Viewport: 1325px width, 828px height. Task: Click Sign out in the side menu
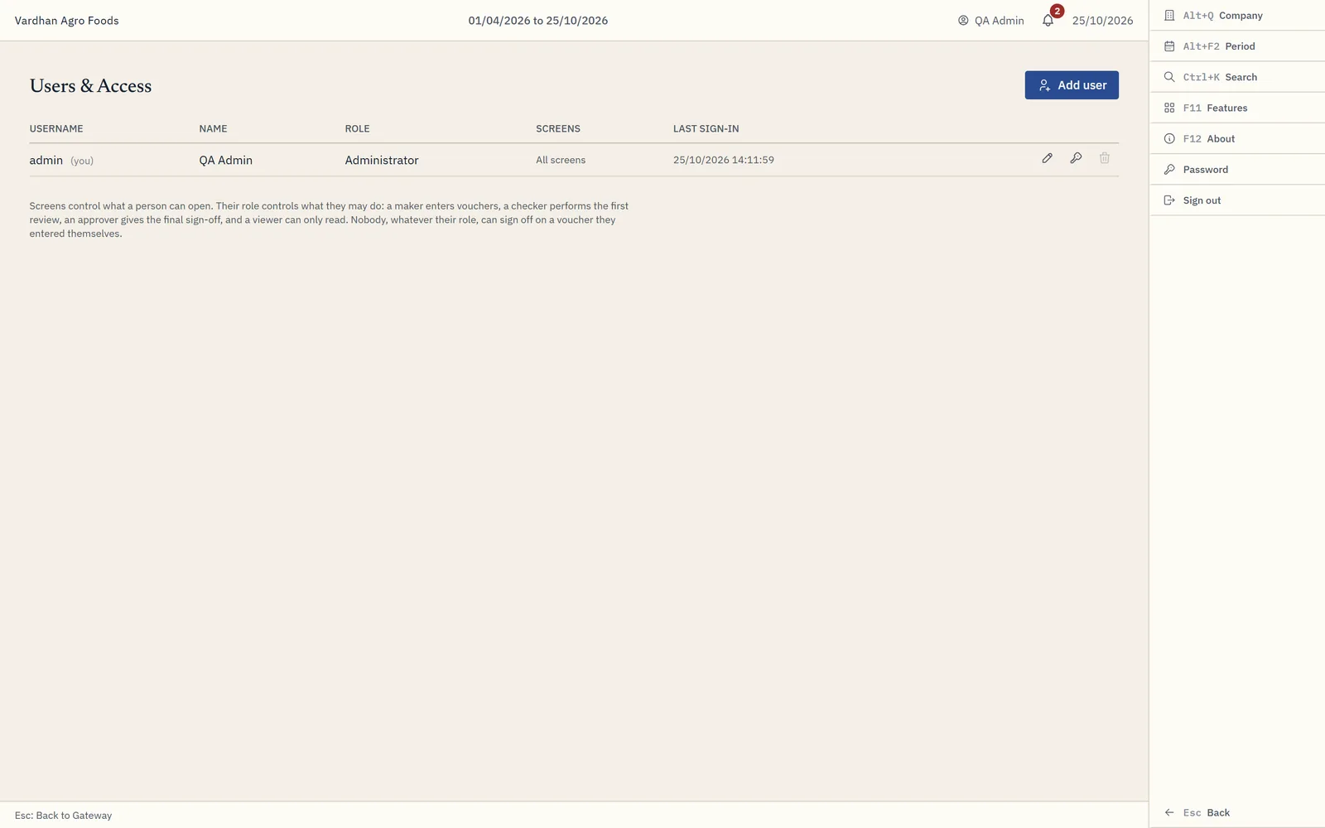pos(1237,200)
